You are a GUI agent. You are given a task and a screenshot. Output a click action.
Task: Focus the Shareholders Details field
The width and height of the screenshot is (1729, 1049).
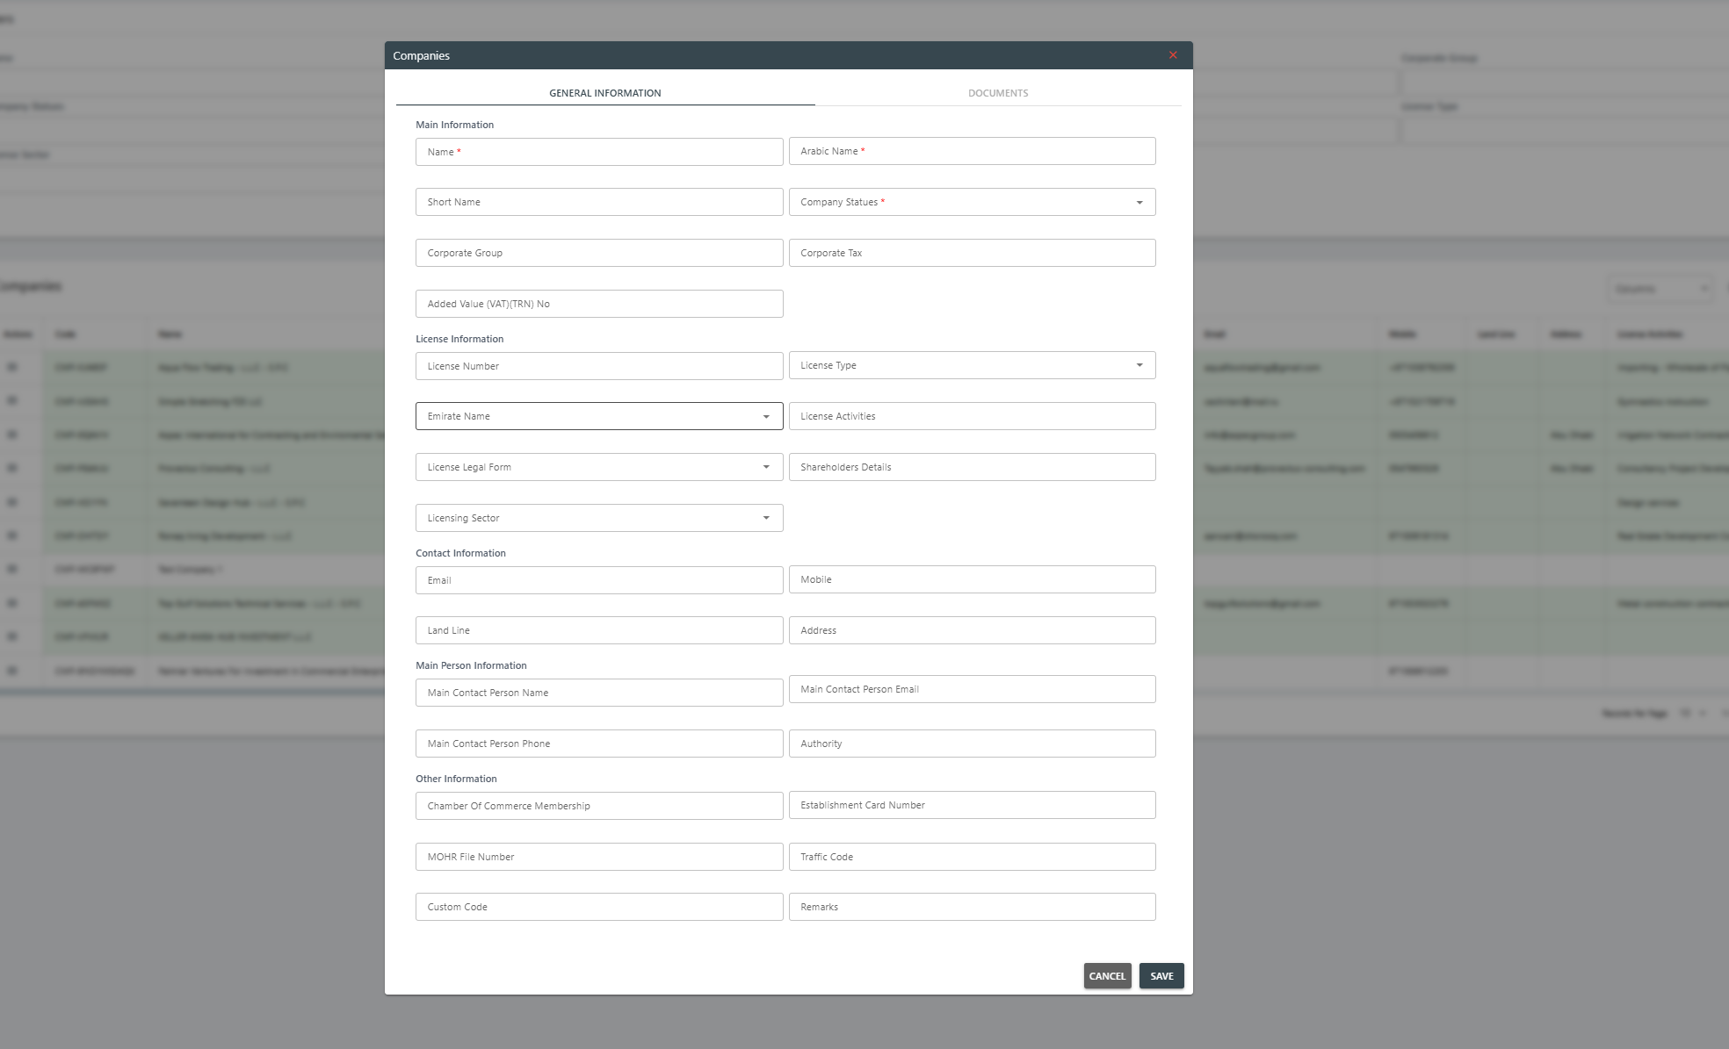pyautogui.click(x=972, y=467)
